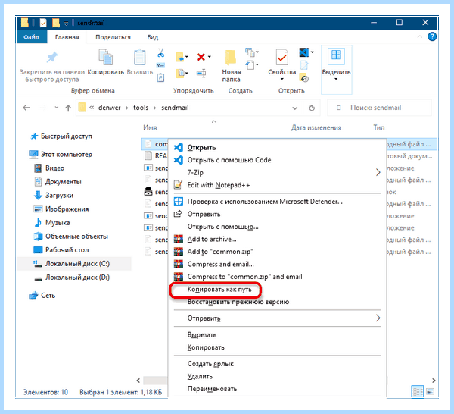Open the VS Code Open-with dropdown arrow
Screen dimensions: 454x414
312,52
